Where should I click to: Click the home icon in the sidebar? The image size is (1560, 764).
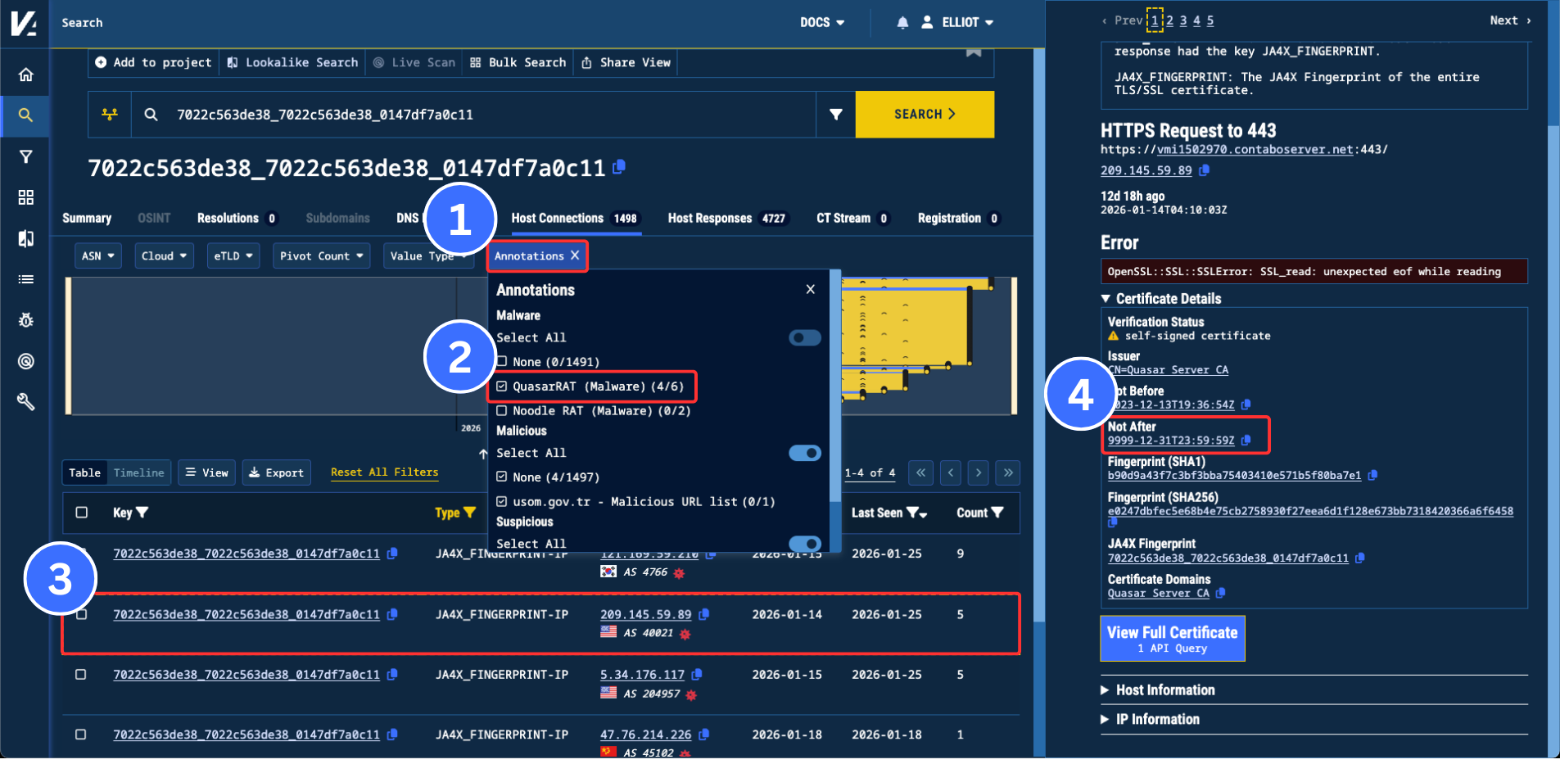pyautogui.click(x=26, y=75)
